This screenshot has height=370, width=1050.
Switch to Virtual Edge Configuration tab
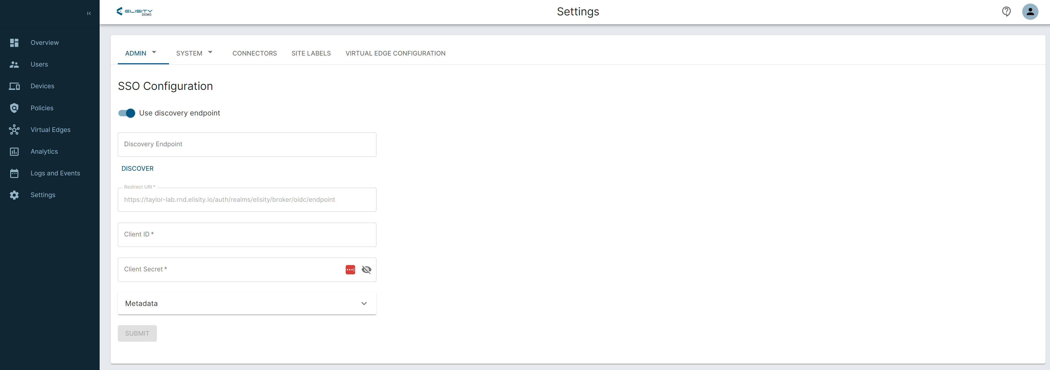395,53
